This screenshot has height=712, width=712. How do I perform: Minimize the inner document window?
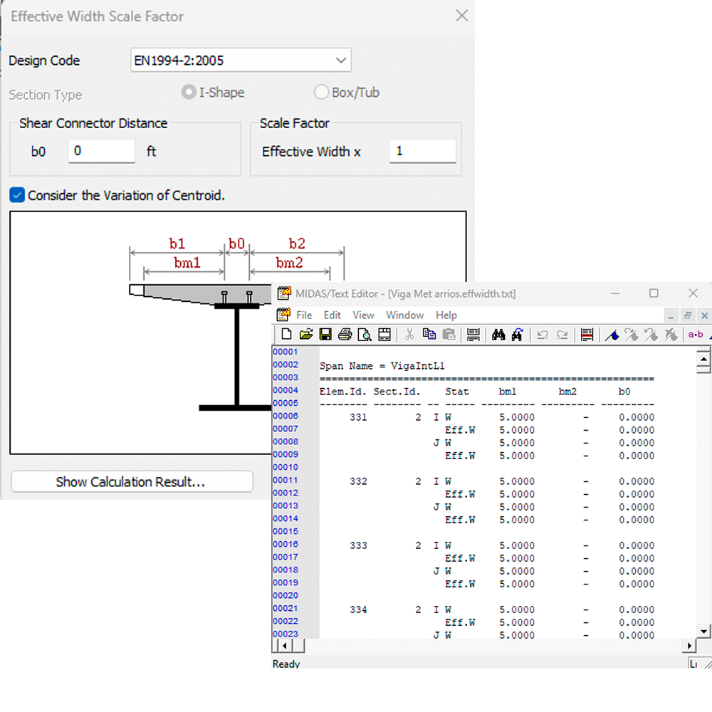click(671, 315)
